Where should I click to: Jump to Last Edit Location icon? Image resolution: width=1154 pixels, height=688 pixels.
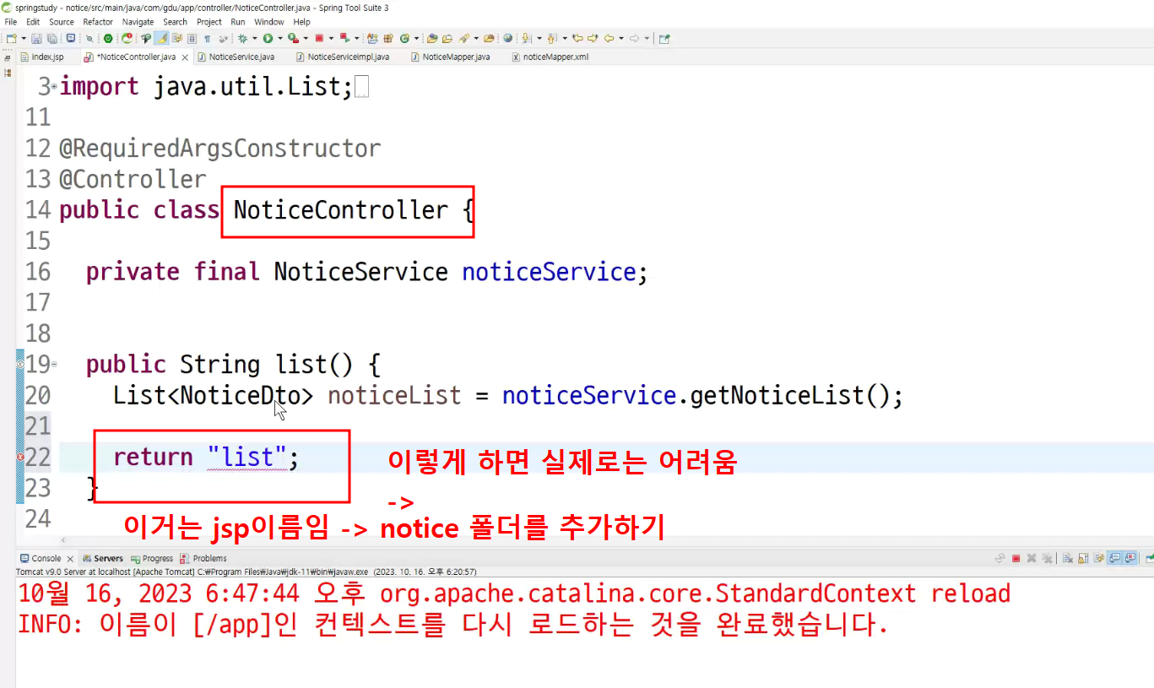pos(577,38)
